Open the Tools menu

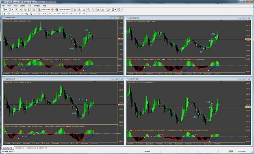(29, 6)
